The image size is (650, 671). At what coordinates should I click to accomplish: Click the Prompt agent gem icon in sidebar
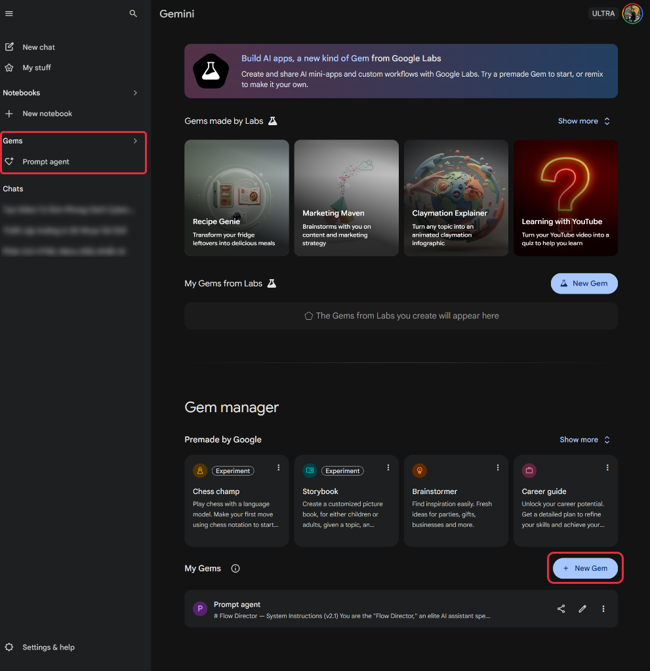click(x=9, y=161)
